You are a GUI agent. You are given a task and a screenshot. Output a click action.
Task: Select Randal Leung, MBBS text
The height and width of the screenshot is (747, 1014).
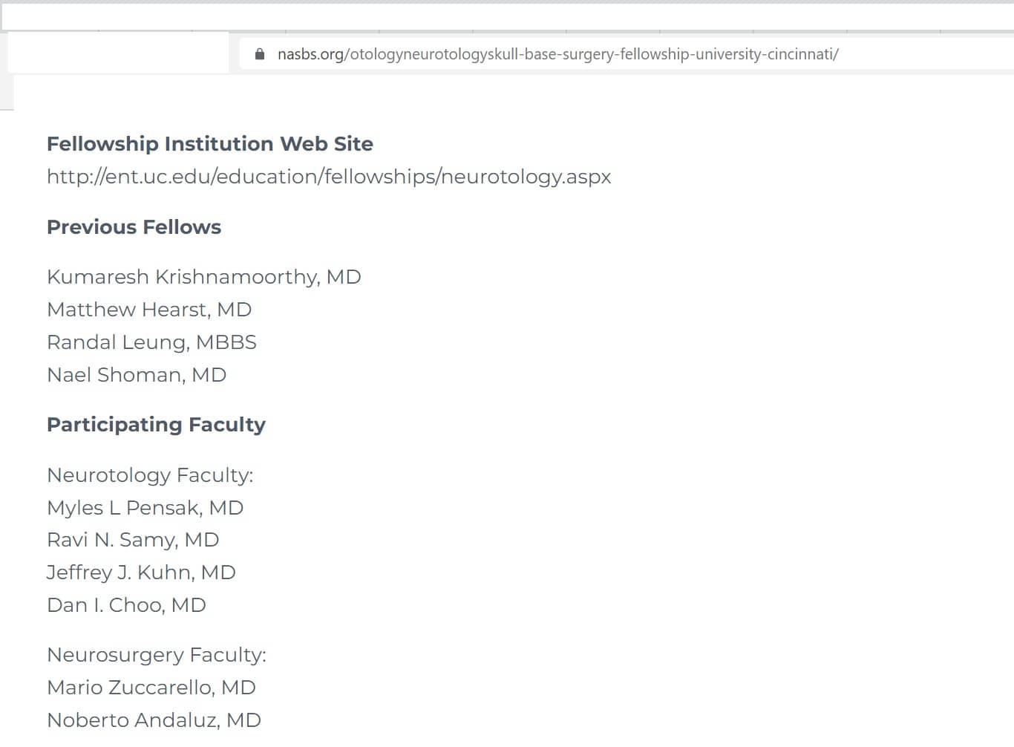coord(151,342)
